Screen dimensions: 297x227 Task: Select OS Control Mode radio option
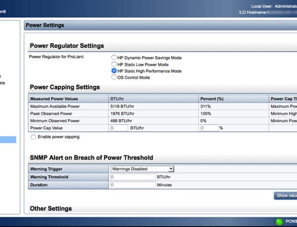[x=114, y=77]
